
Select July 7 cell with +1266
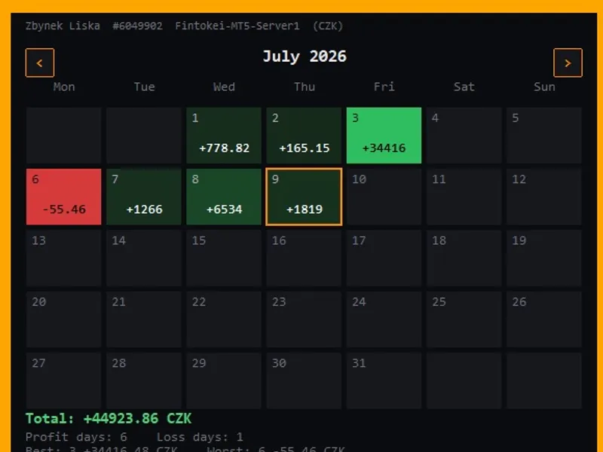click(x=144, y=197)
